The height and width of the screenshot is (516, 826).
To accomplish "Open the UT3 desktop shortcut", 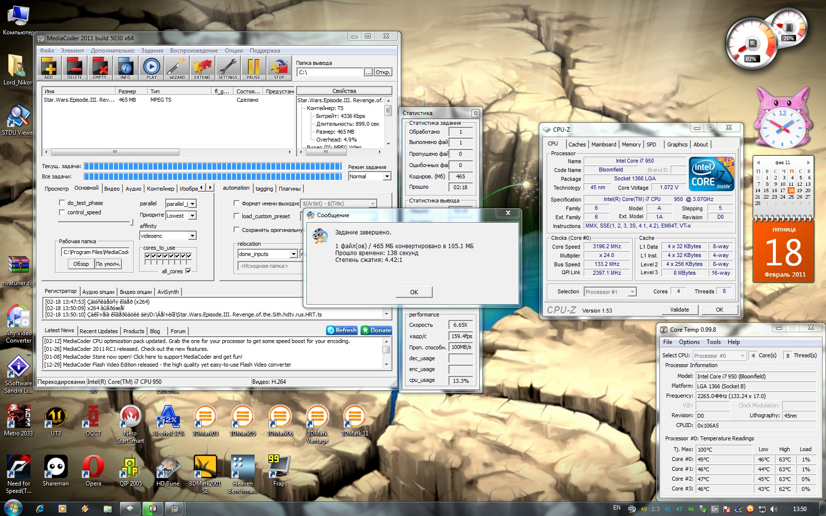I will pos(56,421).
